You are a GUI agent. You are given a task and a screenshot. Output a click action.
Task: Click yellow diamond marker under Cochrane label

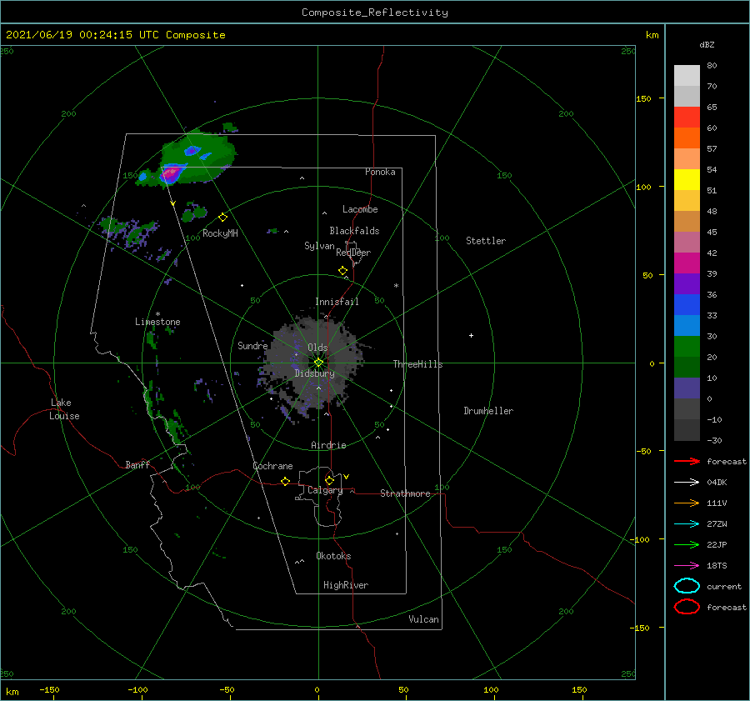pos(286,481)
